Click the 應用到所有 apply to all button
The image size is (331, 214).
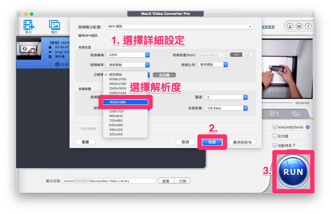(242, 142)
